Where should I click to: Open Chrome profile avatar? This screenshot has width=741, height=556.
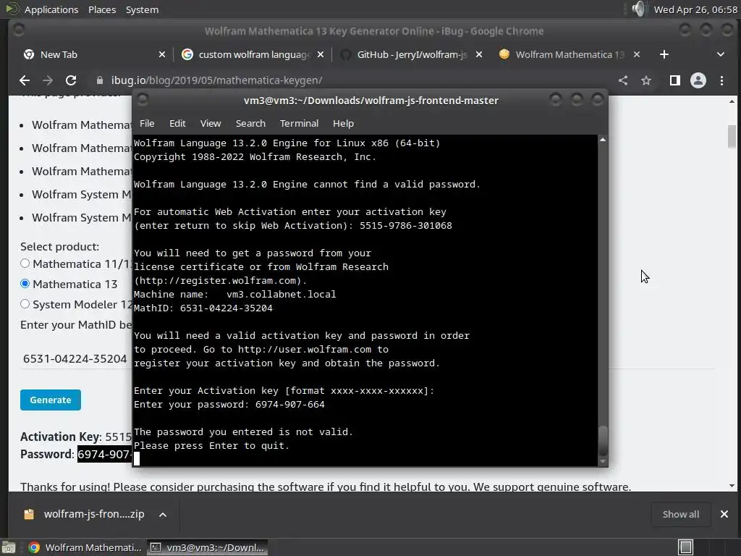(698, 80)
